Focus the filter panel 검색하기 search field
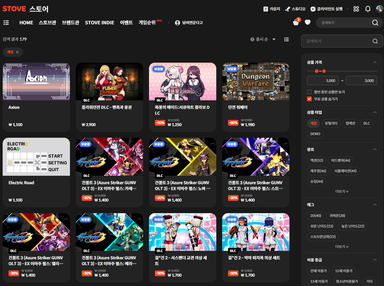The image size is (384, 286). coord(342,41)
